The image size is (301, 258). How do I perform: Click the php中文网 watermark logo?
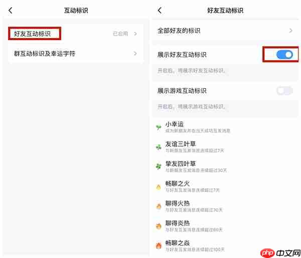pyautogui.click(x=280, y=253)
